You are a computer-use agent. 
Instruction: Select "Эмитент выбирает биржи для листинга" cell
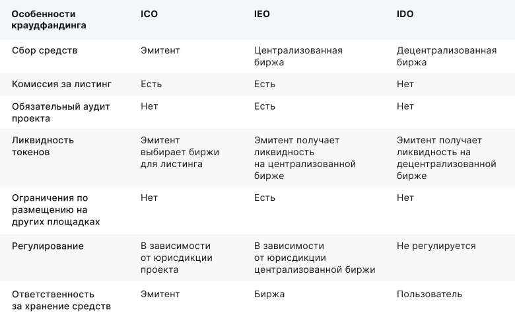point(180,152)
